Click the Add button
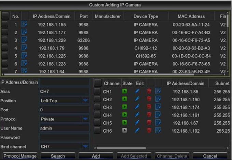Screen dimensions: 232x161 (96, 156)
